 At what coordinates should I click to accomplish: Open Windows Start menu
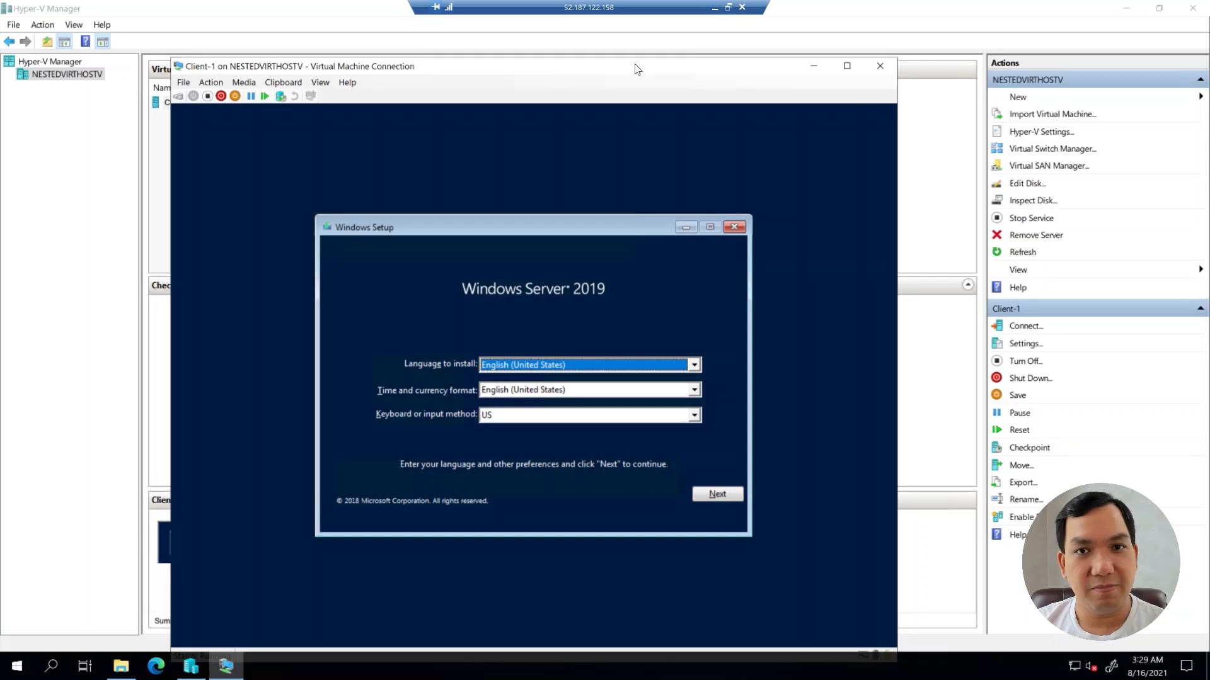coord(17,666)
